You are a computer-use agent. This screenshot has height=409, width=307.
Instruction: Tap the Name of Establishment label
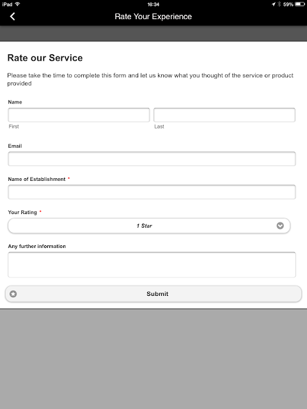(36, 179)
